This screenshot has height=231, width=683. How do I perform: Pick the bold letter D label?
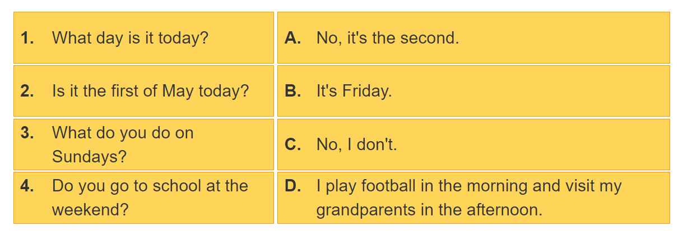(293, 186)
